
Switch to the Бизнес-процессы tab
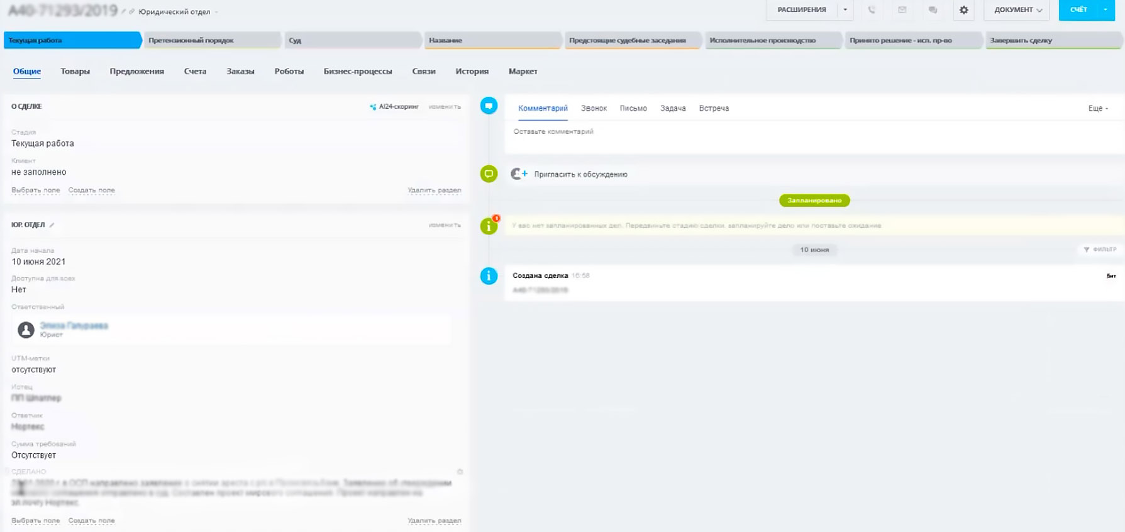(x=358, y=72)
